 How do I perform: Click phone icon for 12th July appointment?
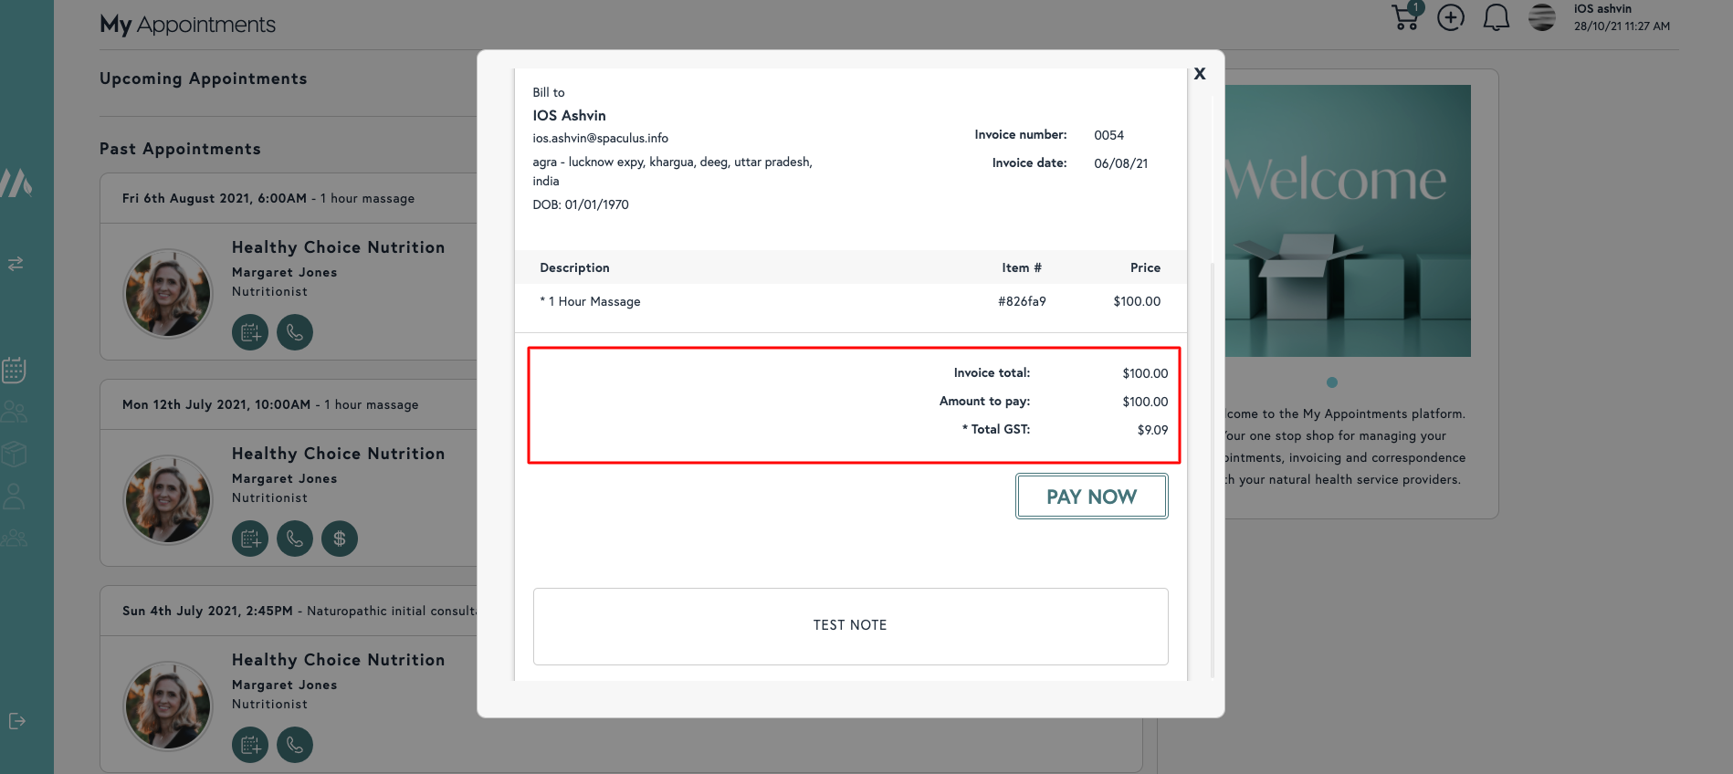click(x=295, y=539)
